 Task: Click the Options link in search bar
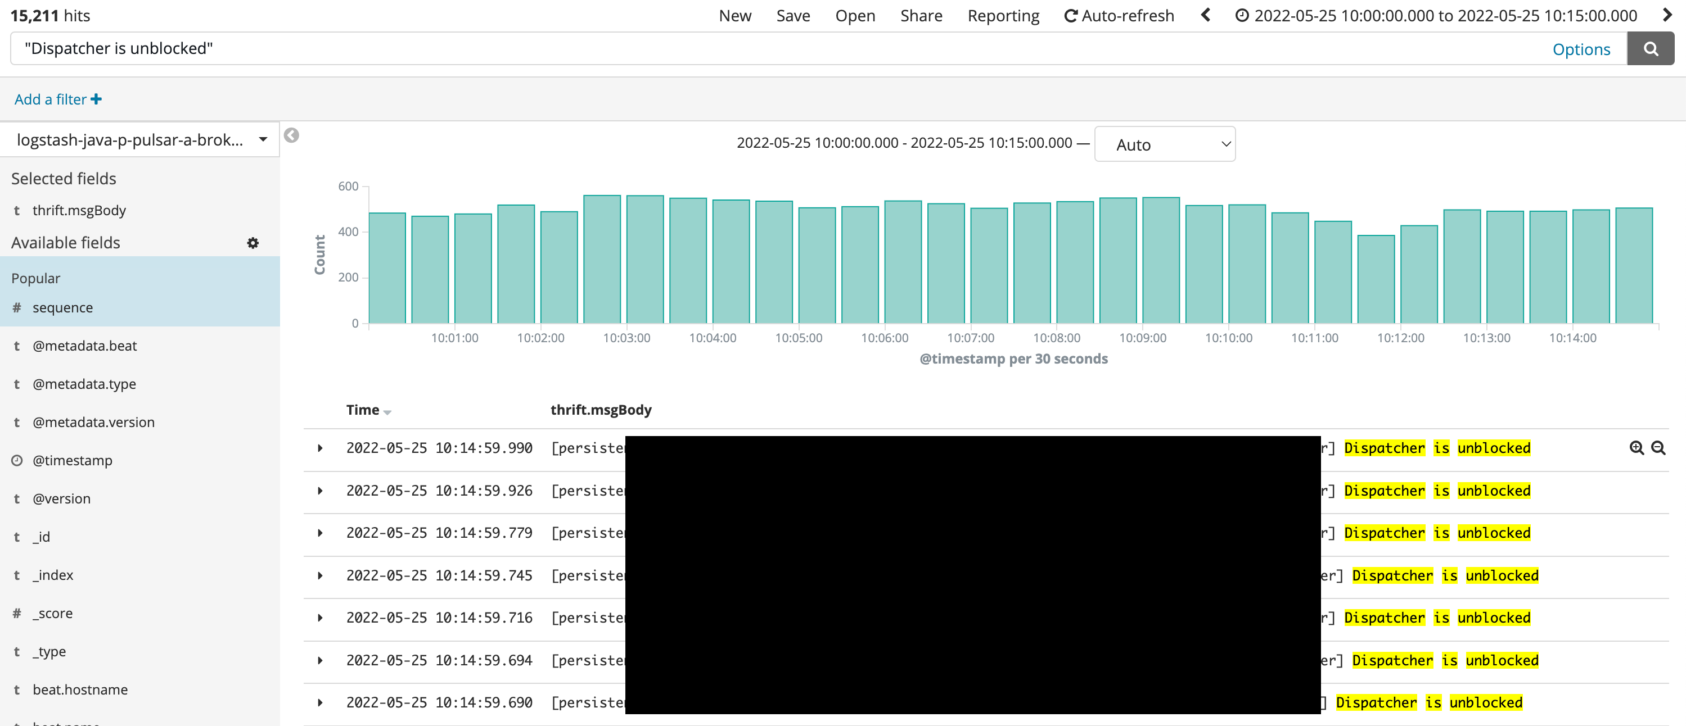click(1581, 49)
